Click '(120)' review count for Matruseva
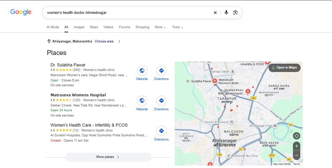This screenshot has width=332, height=168. pos(76,100)
